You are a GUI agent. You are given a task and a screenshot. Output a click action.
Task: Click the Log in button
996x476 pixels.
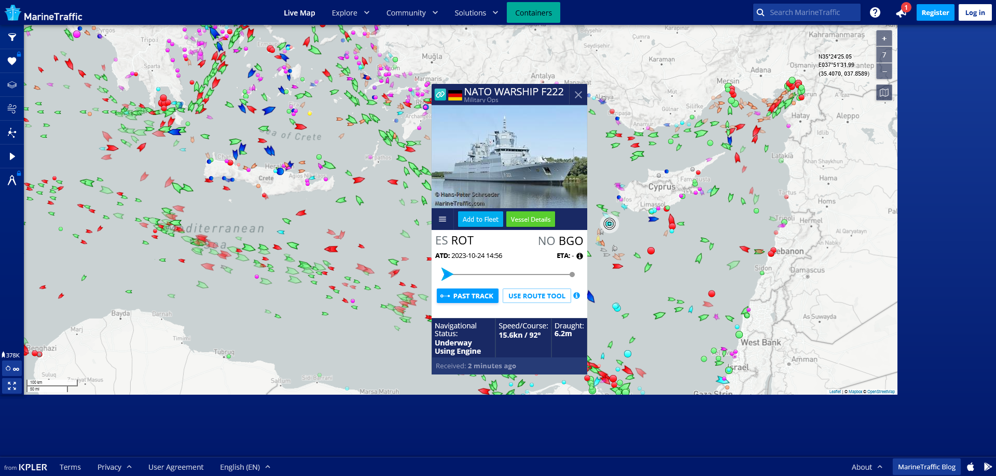(975, 12)
